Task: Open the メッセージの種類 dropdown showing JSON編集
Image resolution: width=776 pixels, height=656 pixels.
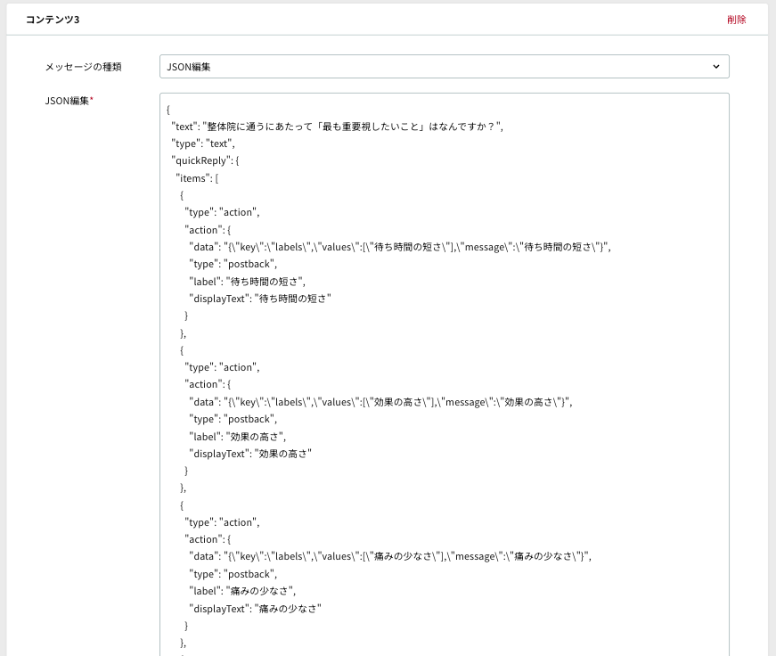Action: tap(444, 66)
